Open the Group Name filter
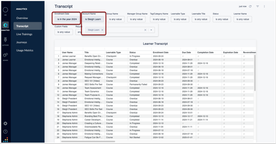This screenshot has height=144, width=276. 116,19
